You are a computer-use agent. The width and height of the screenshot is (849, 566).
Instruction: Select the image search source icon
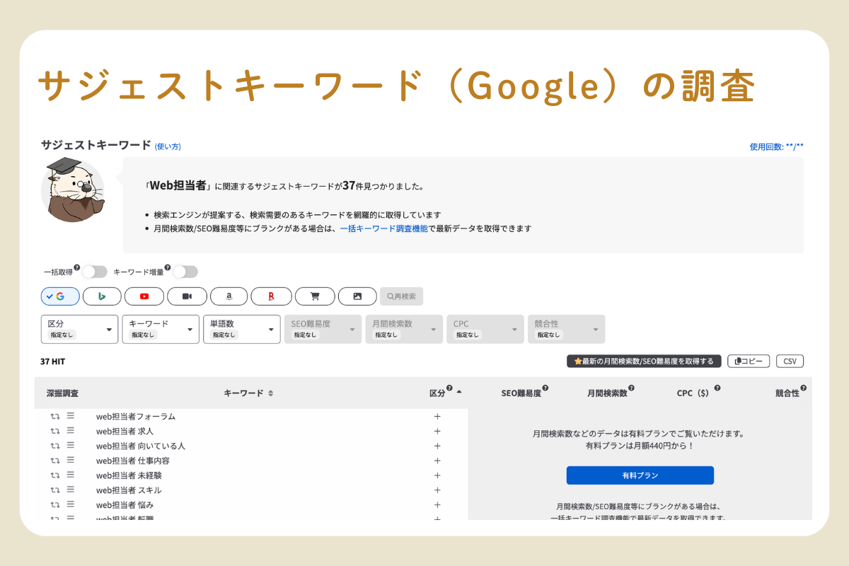pyautogui.click(x=357, y=296)
